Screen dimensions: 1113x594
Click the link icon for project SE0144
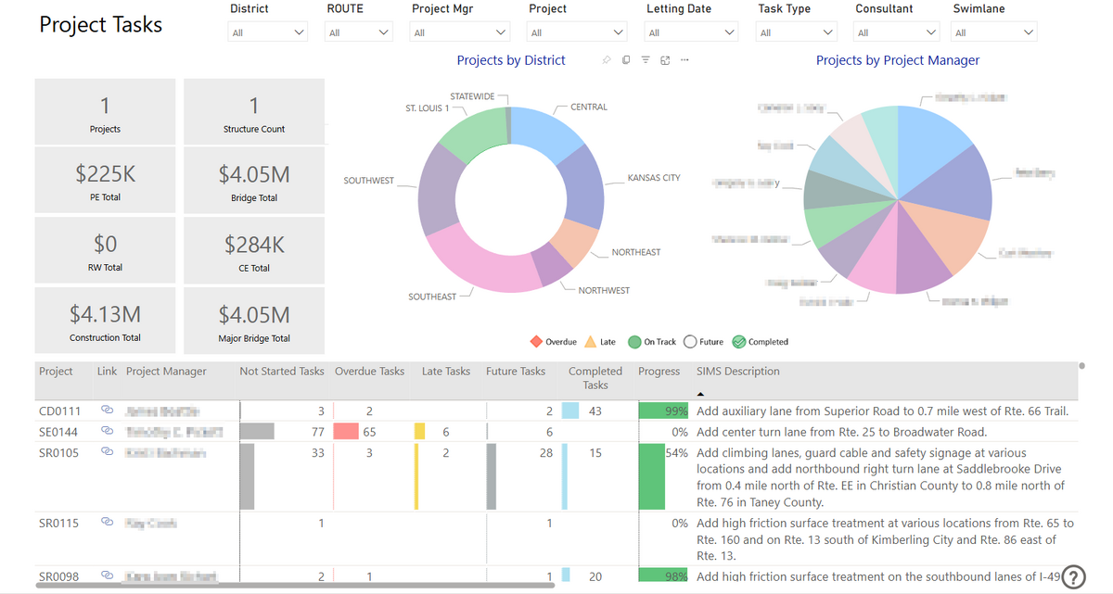point(107,432)
